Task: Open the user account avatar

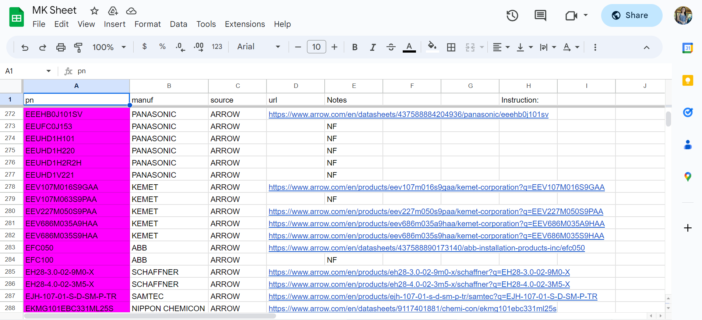Action: pos(683,15)
